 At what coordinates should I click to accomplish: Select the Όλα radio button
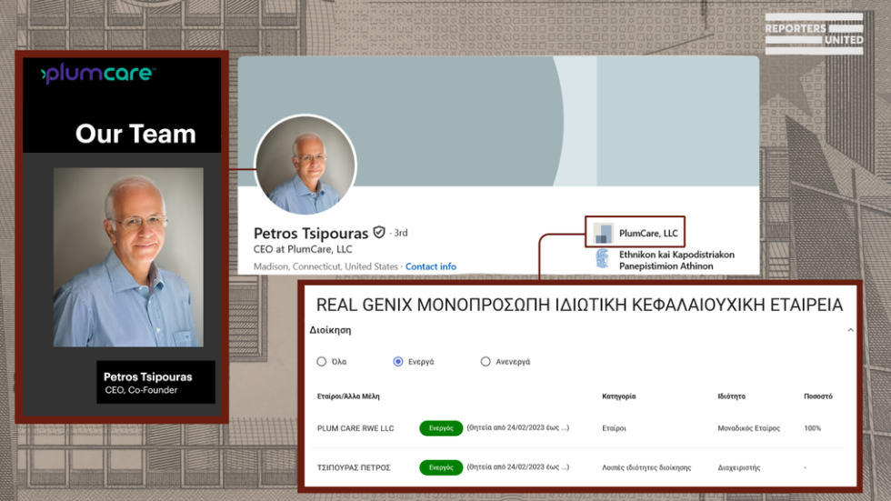click(x=322, y=361)
